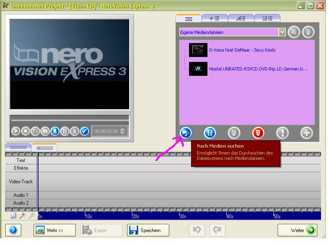Open the text effects tab with the A icon
328x246 pixels.
click(241, 18)
